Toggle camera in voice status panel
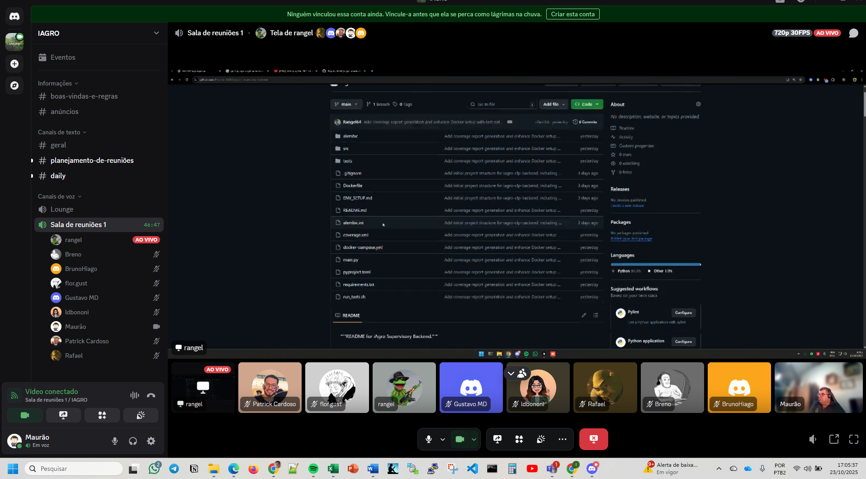The image size is (866, 479). pyautogui.click(x=25, y=415)
